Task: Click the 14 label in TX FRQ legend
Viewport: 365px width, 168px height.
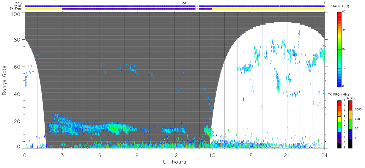Action: [344, 121]
